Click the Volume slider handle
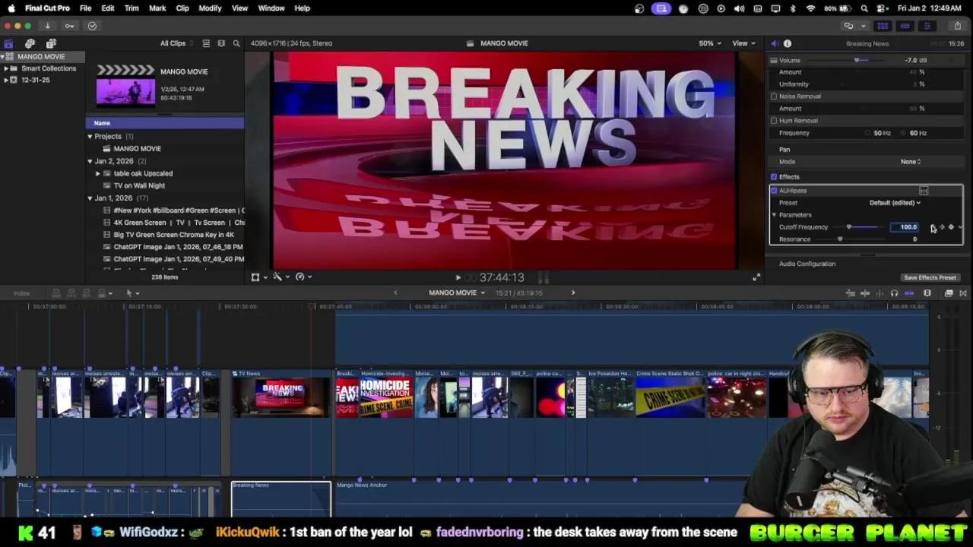The height and width of the screenshot is (547, 973). pos(857,60)
